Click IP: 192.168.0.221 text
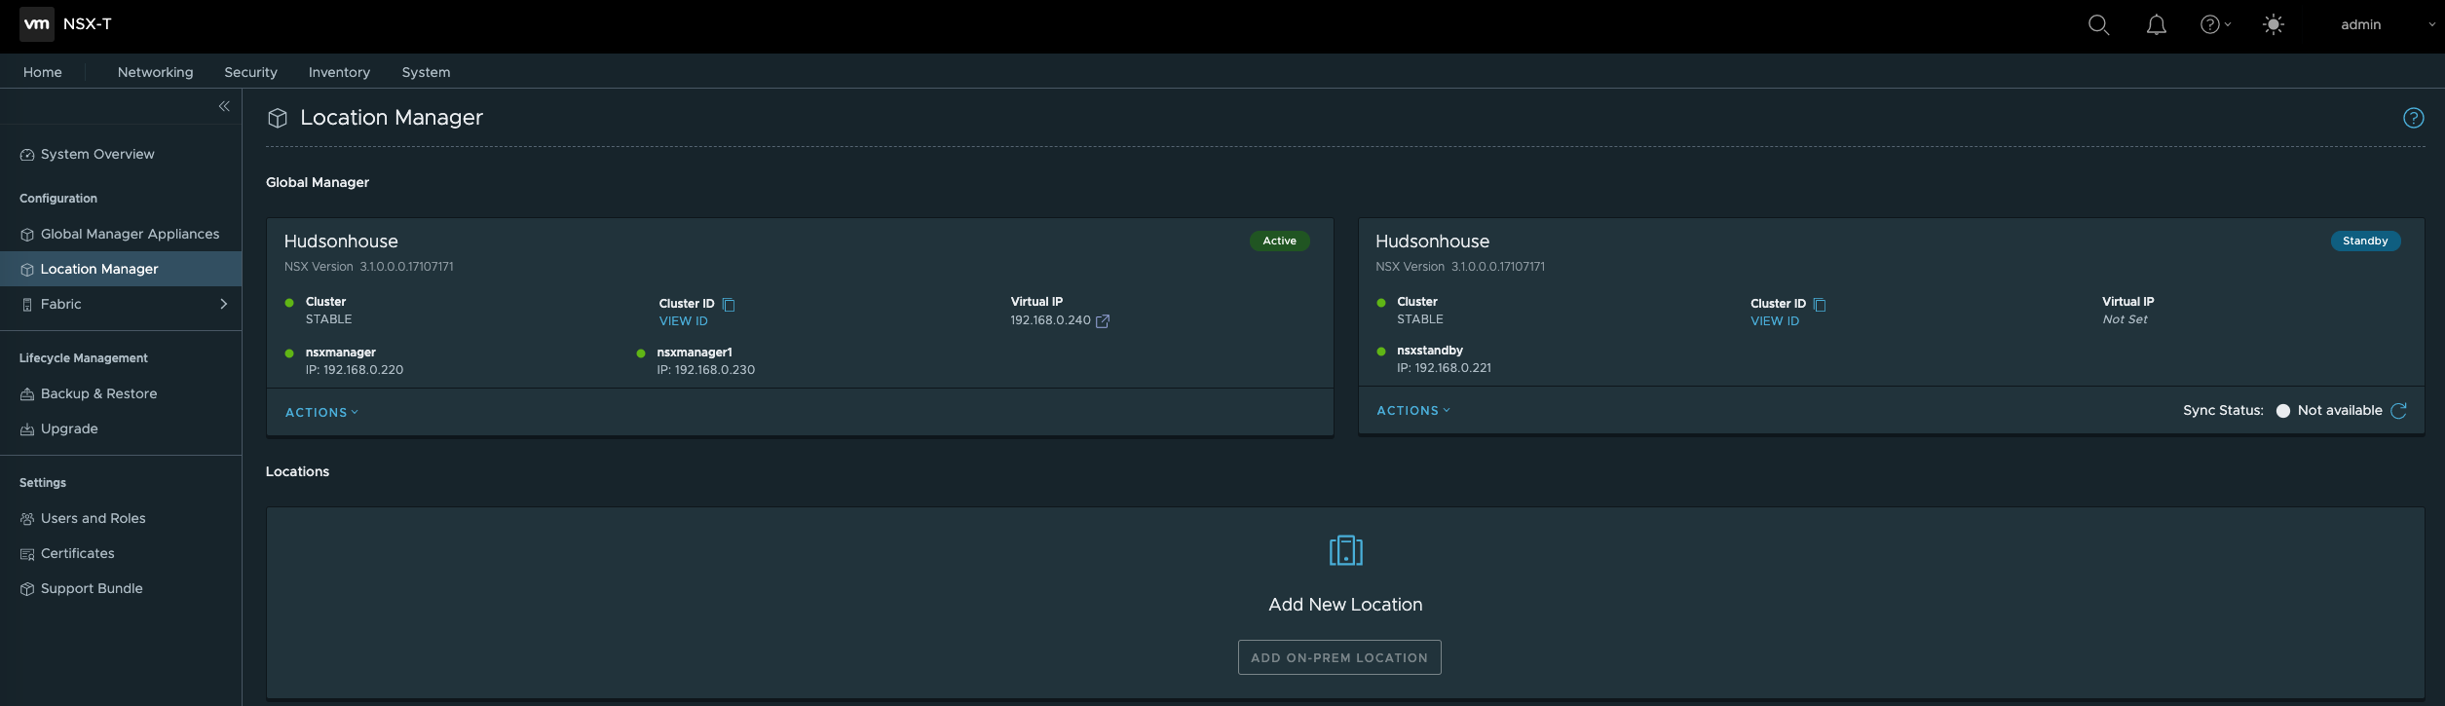The image size is (2445, 706). point(1444,368)
